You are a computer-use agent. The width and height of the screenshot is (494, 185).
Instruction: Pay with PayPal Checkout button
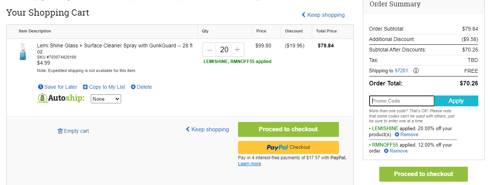288,147
